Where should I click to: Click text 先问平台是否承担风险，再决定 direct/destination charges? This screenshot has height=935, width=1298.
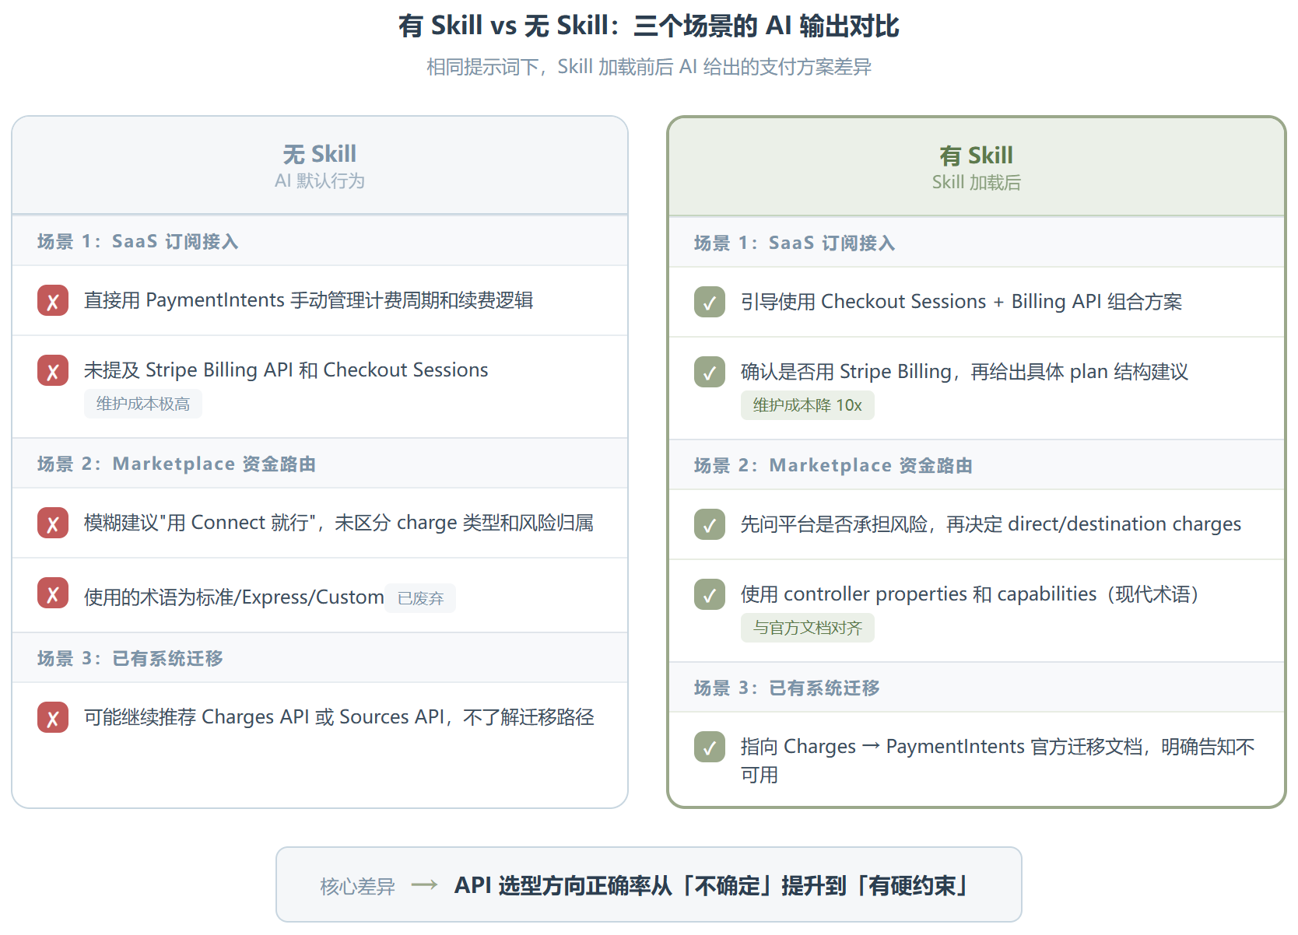(991, 524)
